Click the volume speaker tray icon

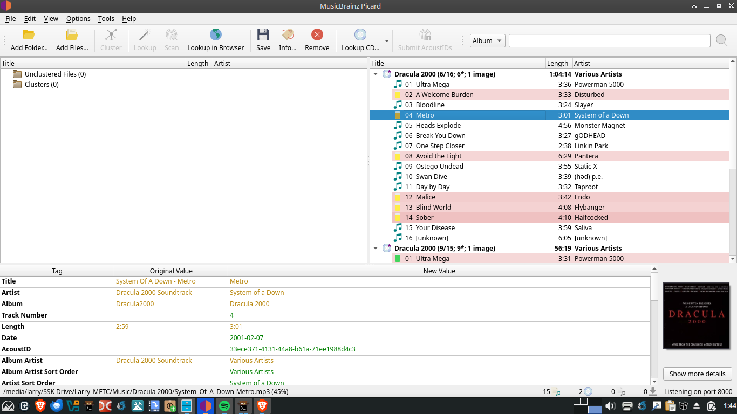610,406
